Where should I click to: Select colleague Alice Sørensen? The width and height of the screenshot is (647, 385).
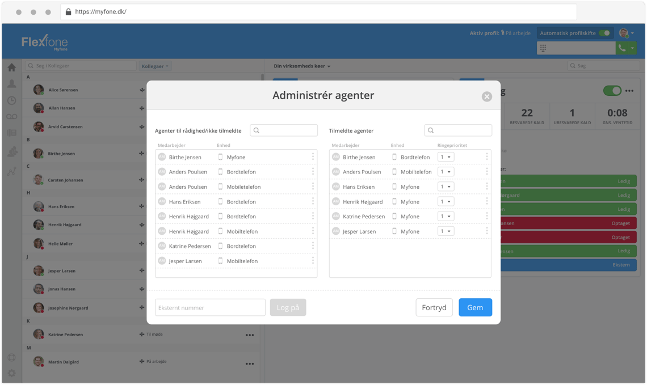tap(63, 90)
